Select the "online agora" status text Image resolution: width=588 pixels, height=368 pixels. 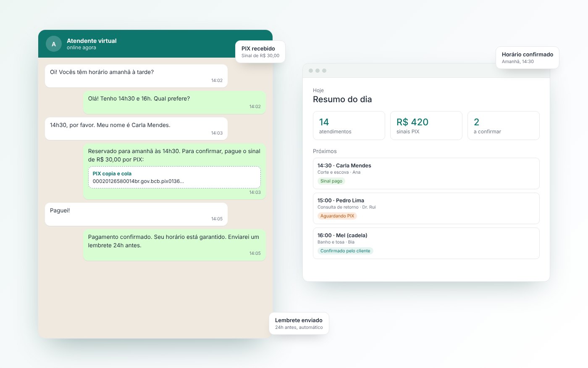[81, 48]
